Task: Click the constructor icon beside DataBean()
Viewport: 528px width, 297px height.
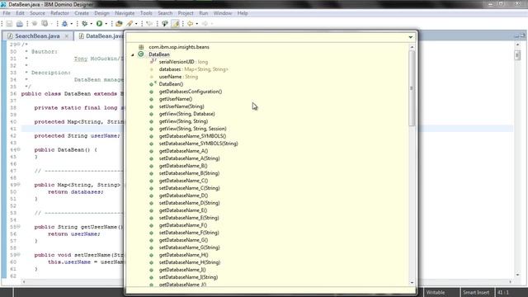Action: tap(152, 84)
